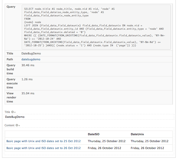Viewport: 177px width, 160px height.
Task: Select DateISO cell Friday, 26 October 2012
Action: pos(104,148)
